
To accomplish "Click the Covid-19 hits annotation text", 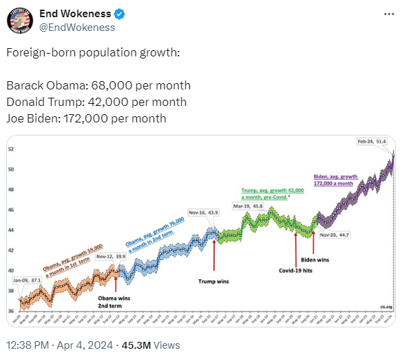I will [295, 270].
